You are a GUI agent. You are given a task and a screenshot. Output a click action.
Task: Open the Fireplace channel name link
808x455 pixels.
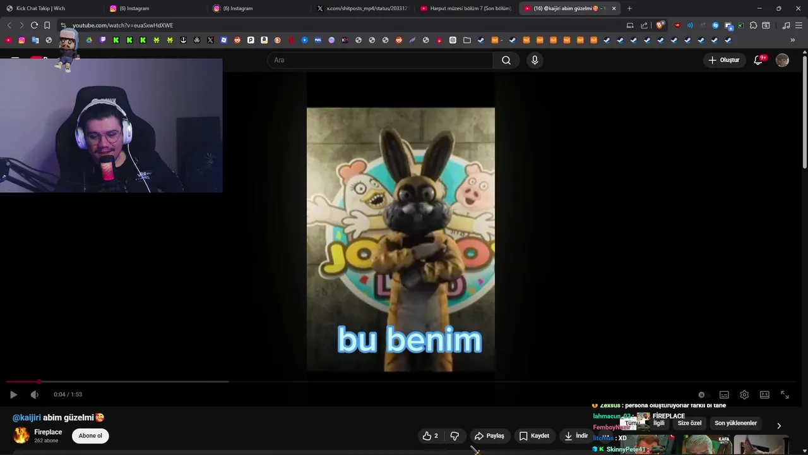(48, 432)
